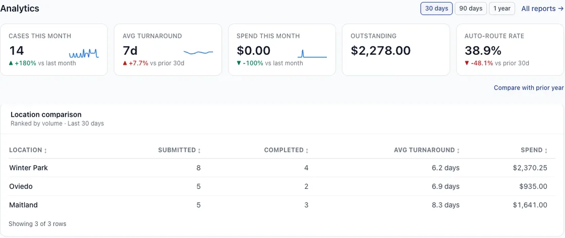Screen dimensions: 565x238
Task: Click Maitland turnaround 8.3 days
Action: click(446, 205)
